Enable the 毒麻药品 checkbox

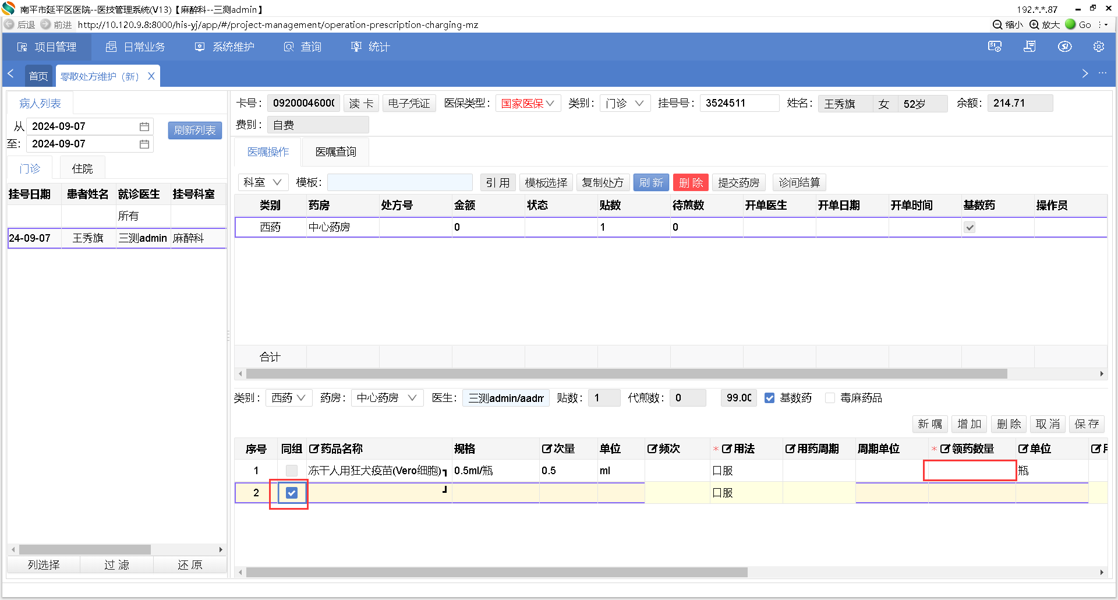point(830,398)
